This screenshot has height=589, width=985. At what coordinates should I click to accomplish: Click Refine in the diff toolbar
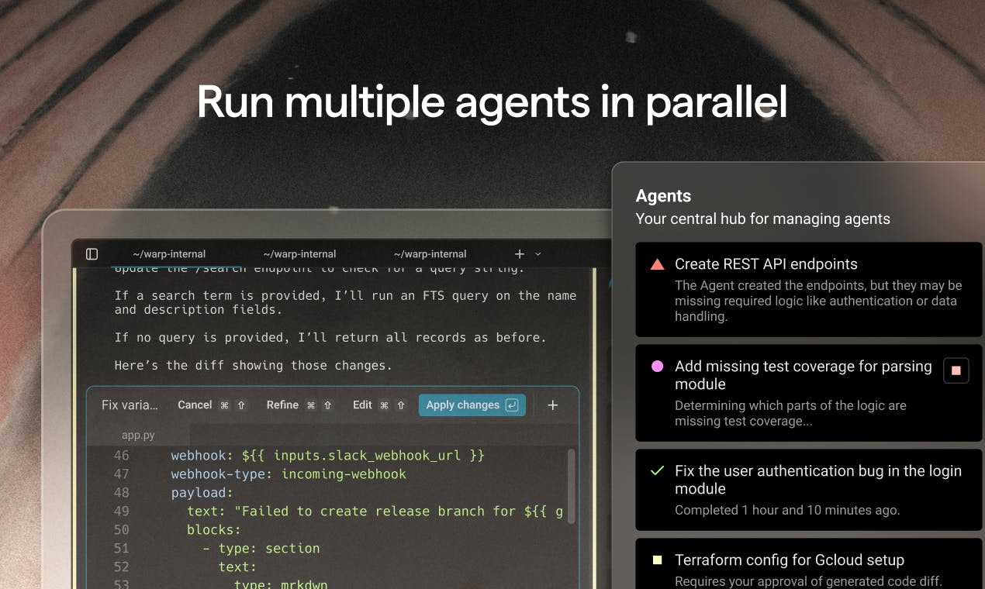tap(282, 405)
